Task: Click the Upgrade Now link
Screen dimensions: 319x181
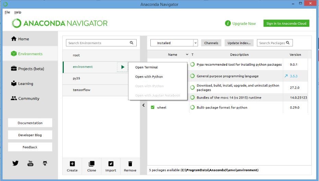Action: point(244,24)
